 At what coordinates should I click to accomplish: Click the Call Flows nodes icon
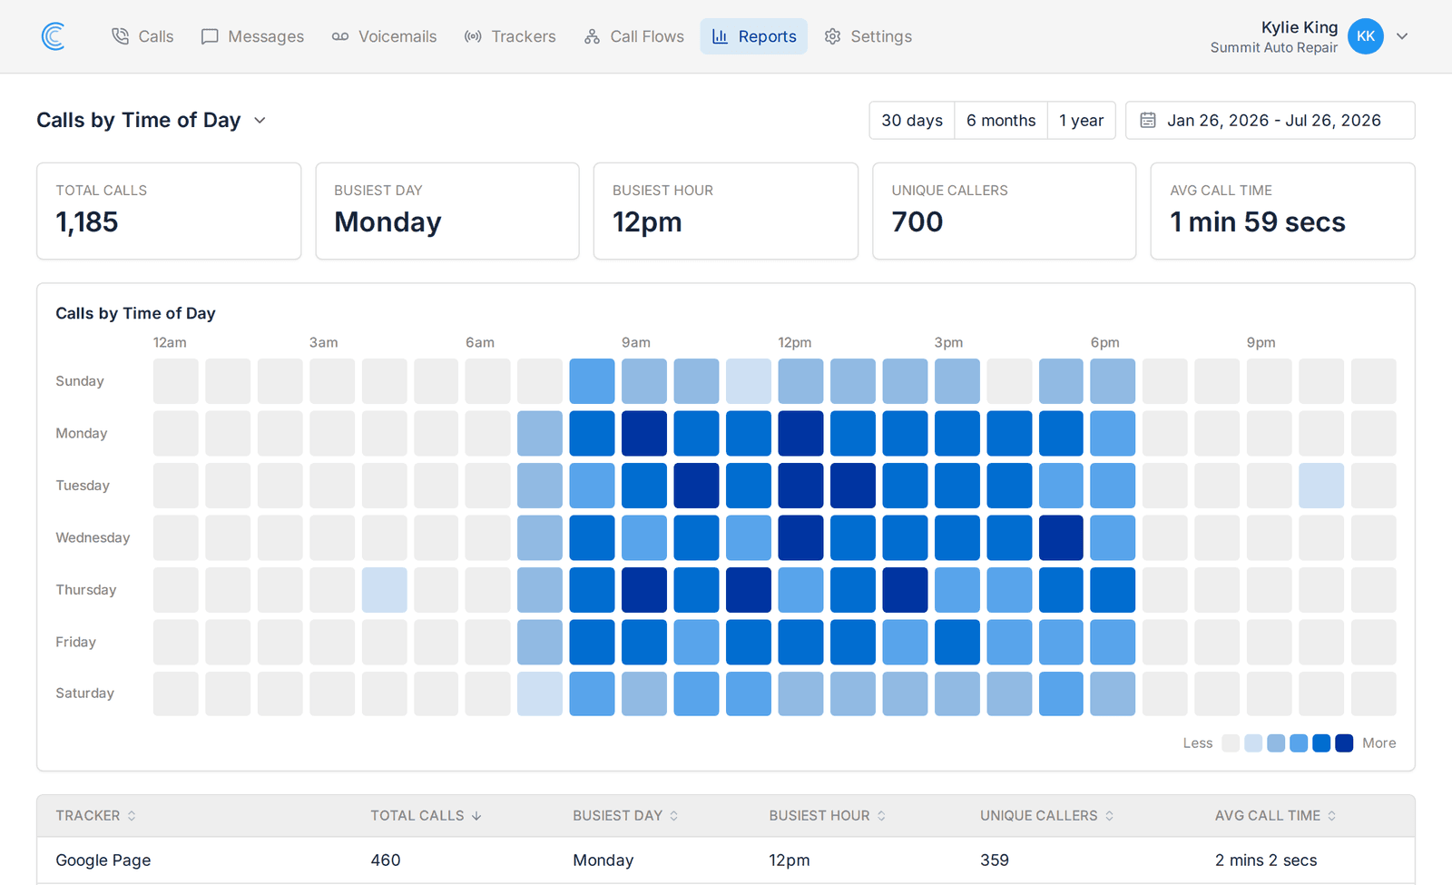(x=592, y=36)
